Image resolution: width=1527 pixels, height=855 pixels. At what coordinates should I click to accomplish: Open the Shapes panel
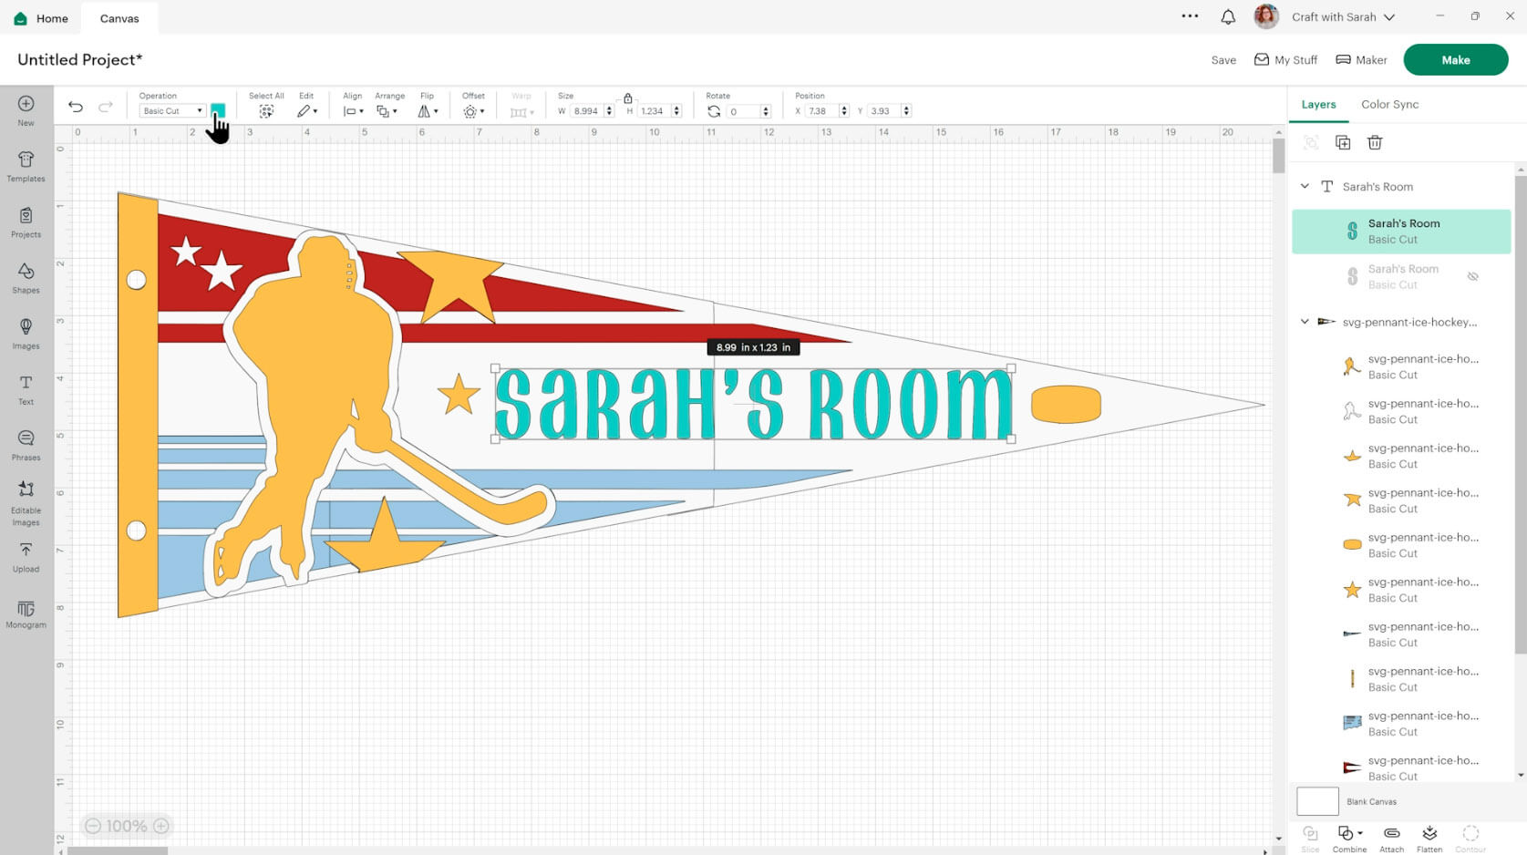click(26, 277)
